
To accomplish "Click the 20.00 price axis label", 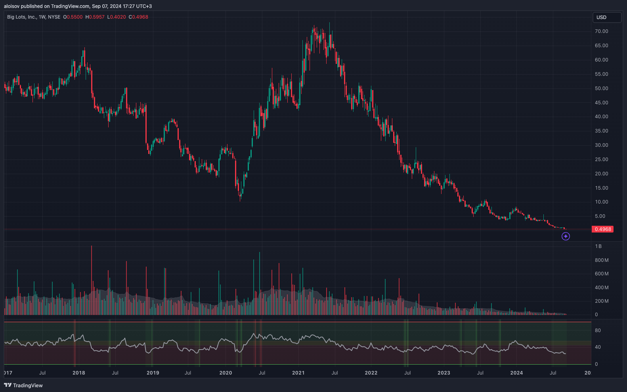I will tap(601, 174).
